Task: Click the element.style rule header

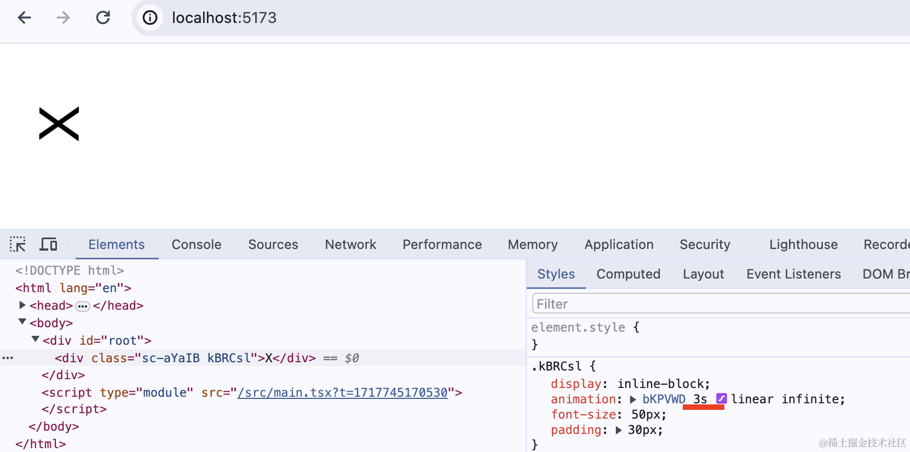Action: pyautogui.click(x=578, y=327)
